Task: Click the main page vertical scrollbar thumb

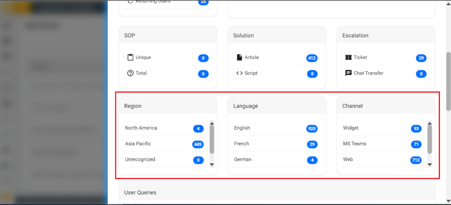Action: 448,81
